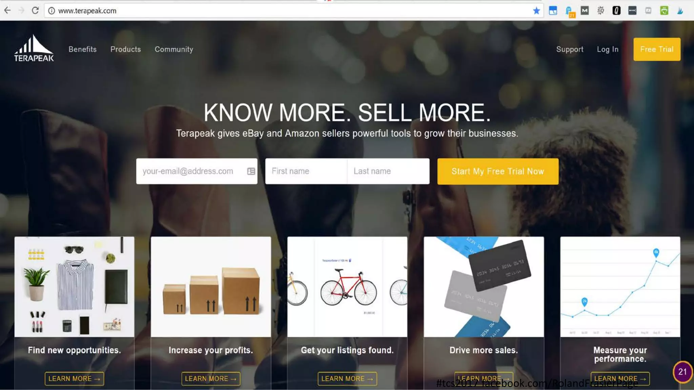Focus the First name field
The width and height of the screenshot is (694, 390).
306,171
